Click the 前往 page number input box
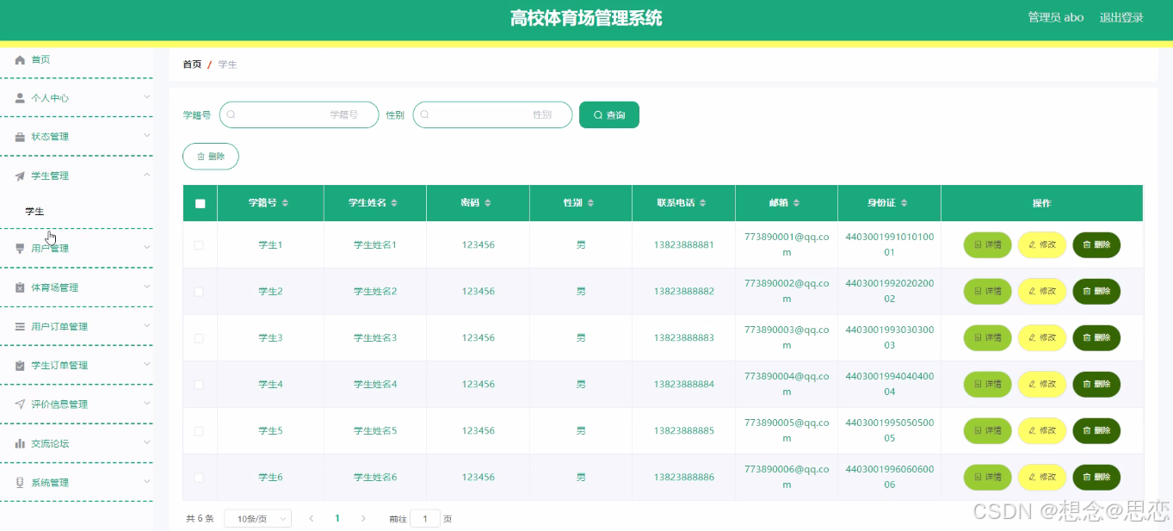This screenshot has height=531, width=1173. tap(425, 519)
